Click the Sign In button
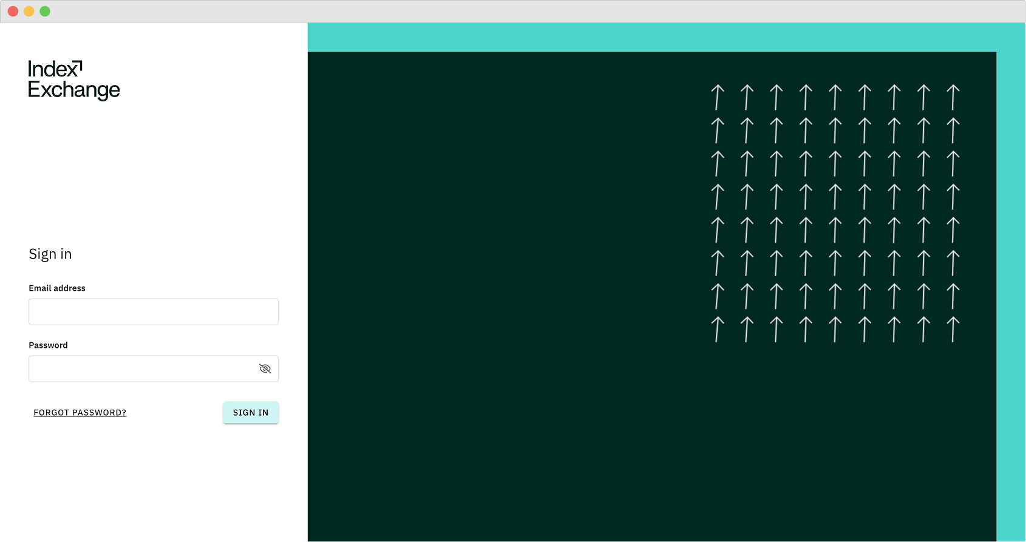This screenshot has width=1026, height=542. coord(251,413)
